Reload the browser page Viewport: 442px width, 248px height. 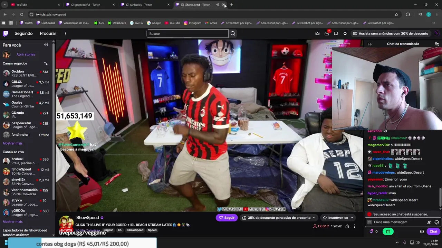pyautogui.click(x=21, y=14)
